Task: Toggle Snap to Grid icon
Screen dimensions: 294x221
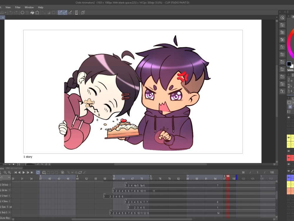Action: coord(70,13)
